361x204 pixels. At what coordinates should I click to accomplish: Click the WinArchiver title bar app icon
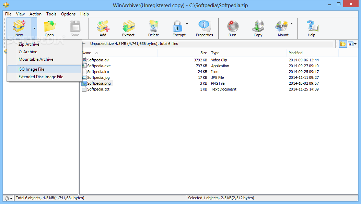tap(6, 5)
